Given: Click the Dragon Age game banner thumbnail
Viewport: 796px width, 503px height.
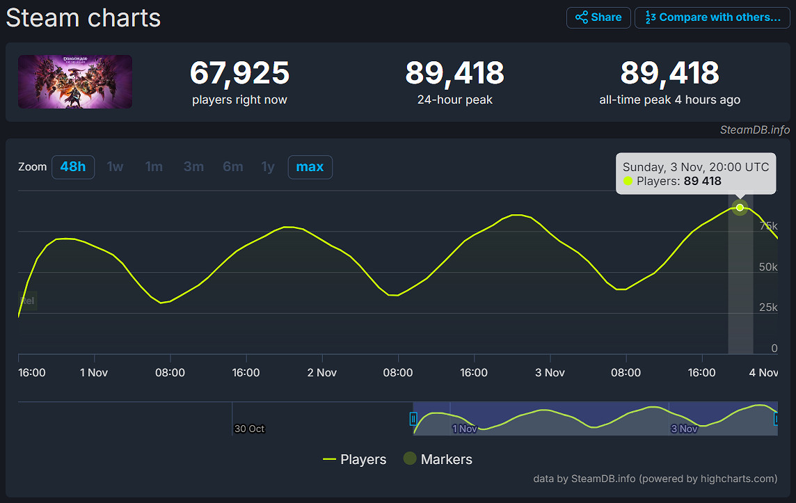Looking at the screenshot, I should [x=74, y=81].
